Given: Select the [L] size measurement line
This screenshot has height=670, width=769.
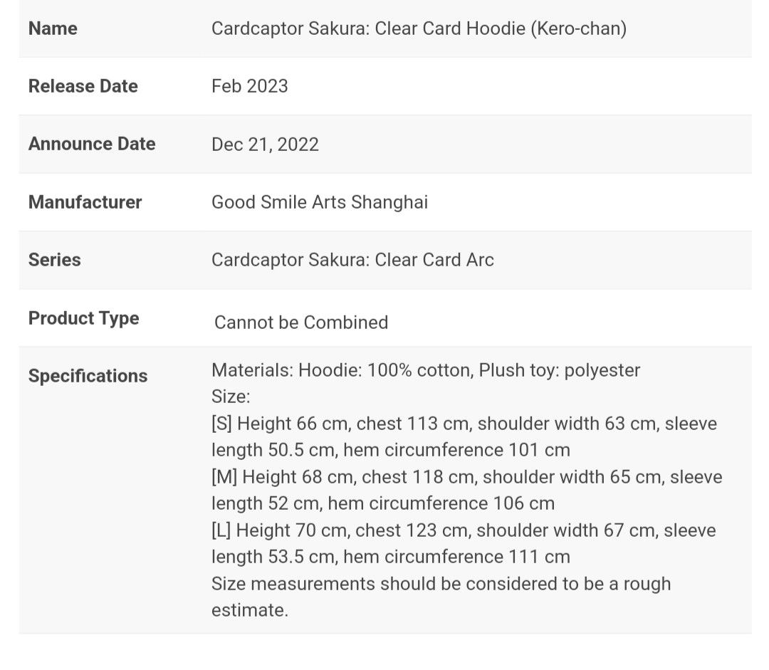Looking at the screenshot, I should (x=464, y=530).
